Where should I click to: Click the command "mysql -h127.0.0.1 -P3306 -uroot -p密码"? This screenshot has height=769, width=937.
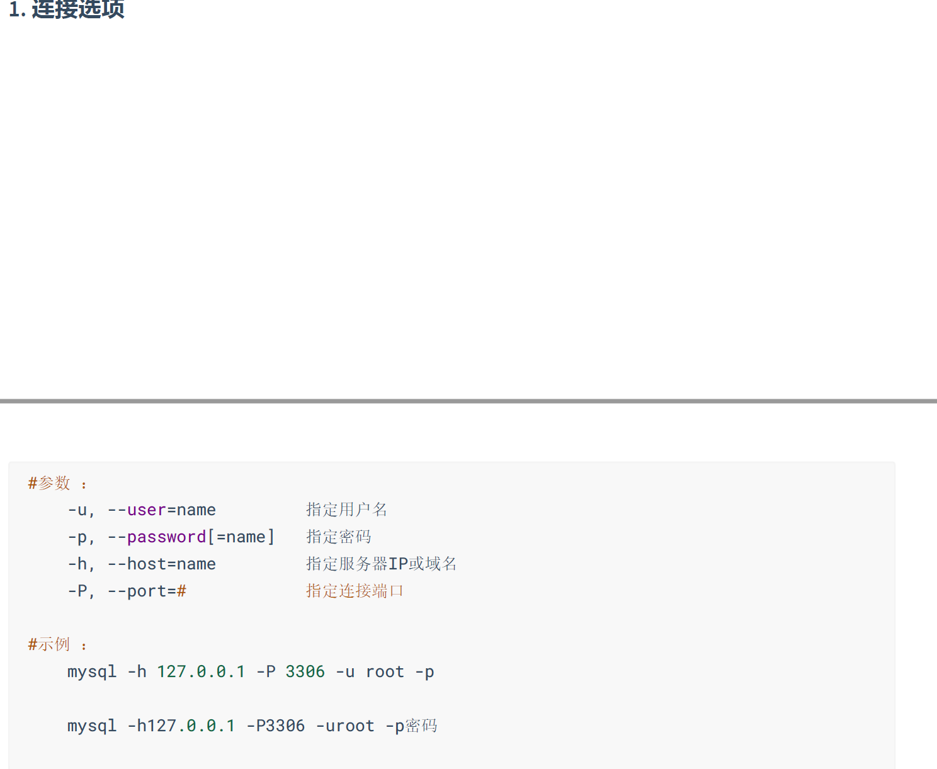point(252,726)
